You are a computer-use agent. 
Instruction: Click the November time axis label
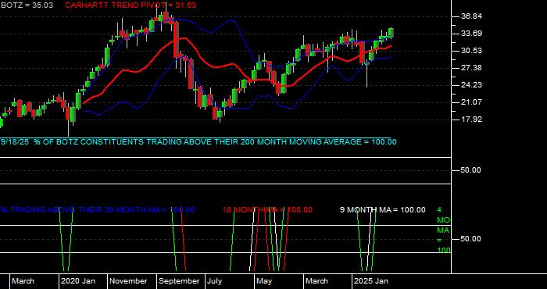coord(129,281)
